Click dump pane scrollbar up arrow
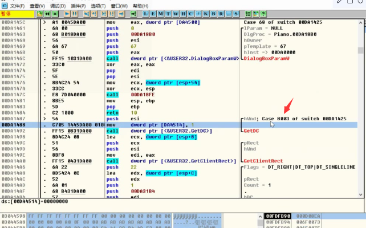This screenshot has width=366, height=228. coord(261,217)
